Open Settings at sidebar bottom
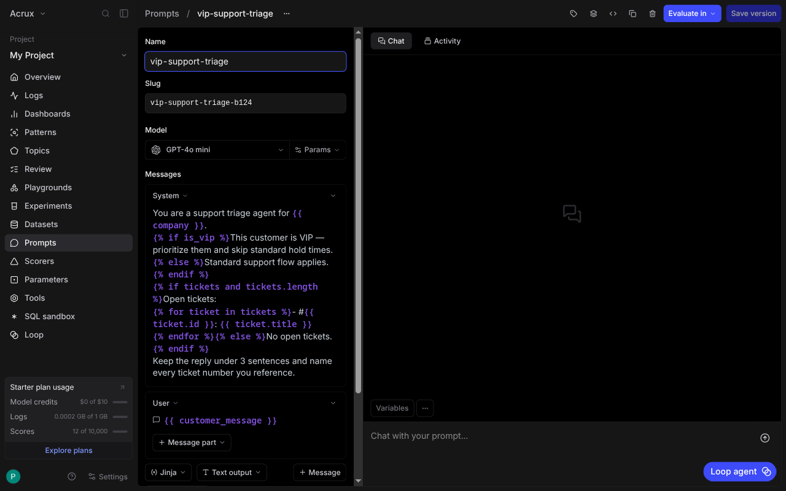Image resolution: width=786 pixels, height=491 pixels. pos(107,477)
